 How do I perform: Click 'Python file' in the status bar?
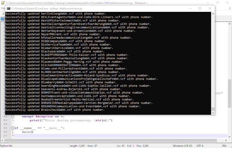coord(6,146)
